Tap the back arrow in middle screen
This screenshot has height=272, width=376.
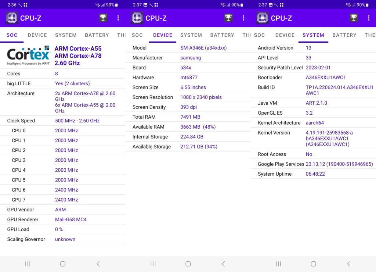point(223,264)
